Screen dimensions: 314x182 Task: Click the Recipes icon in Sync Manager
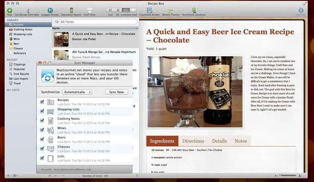pos(50,102)
